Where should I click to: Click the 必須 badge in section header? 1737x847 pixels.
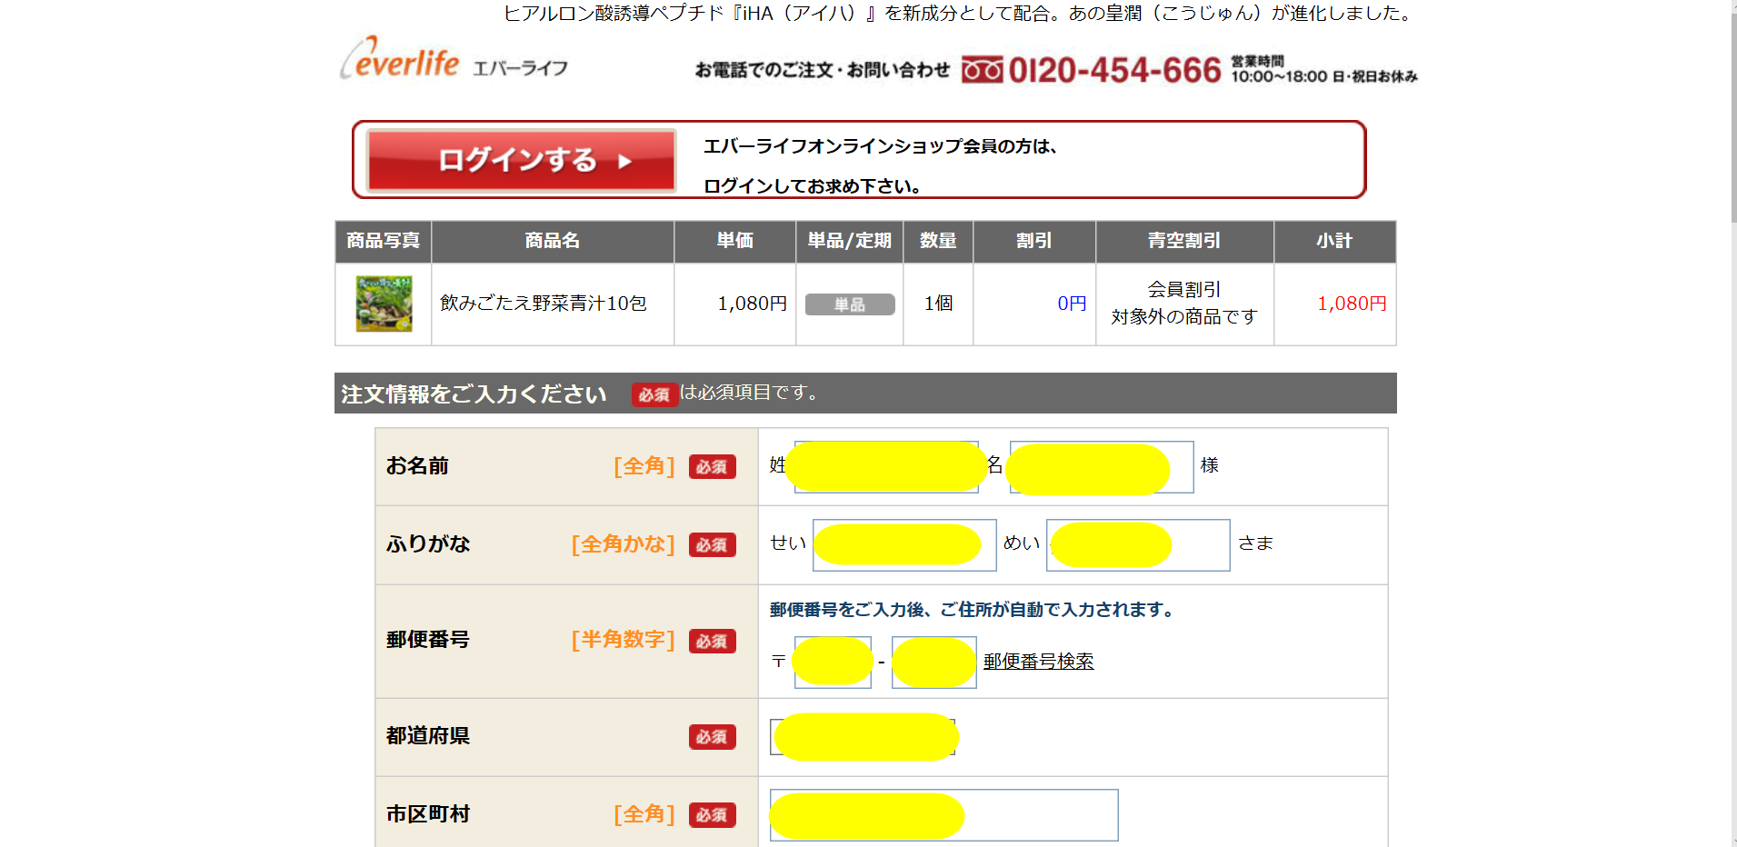pos(654,394)
